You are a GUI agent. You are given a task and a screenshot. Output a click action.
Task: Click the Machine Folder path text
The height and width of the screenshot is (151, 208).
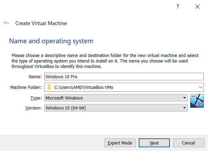pos(84,87)
